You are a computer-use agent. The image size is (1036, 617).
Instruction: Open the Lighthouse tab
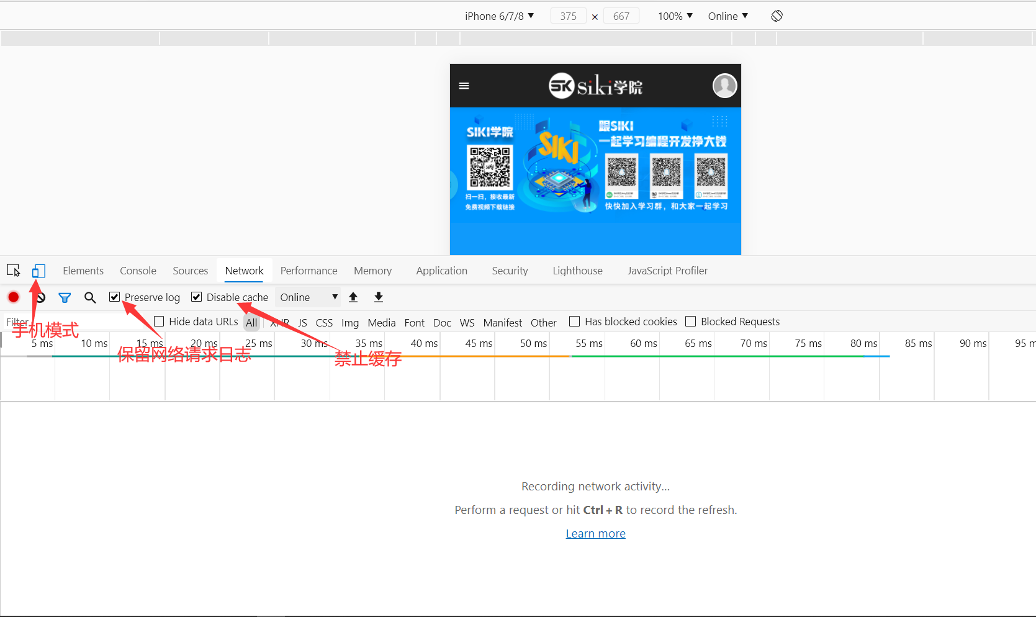point(578,271)
